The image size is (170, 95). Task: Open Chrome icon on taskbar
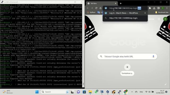coord(125,92)
